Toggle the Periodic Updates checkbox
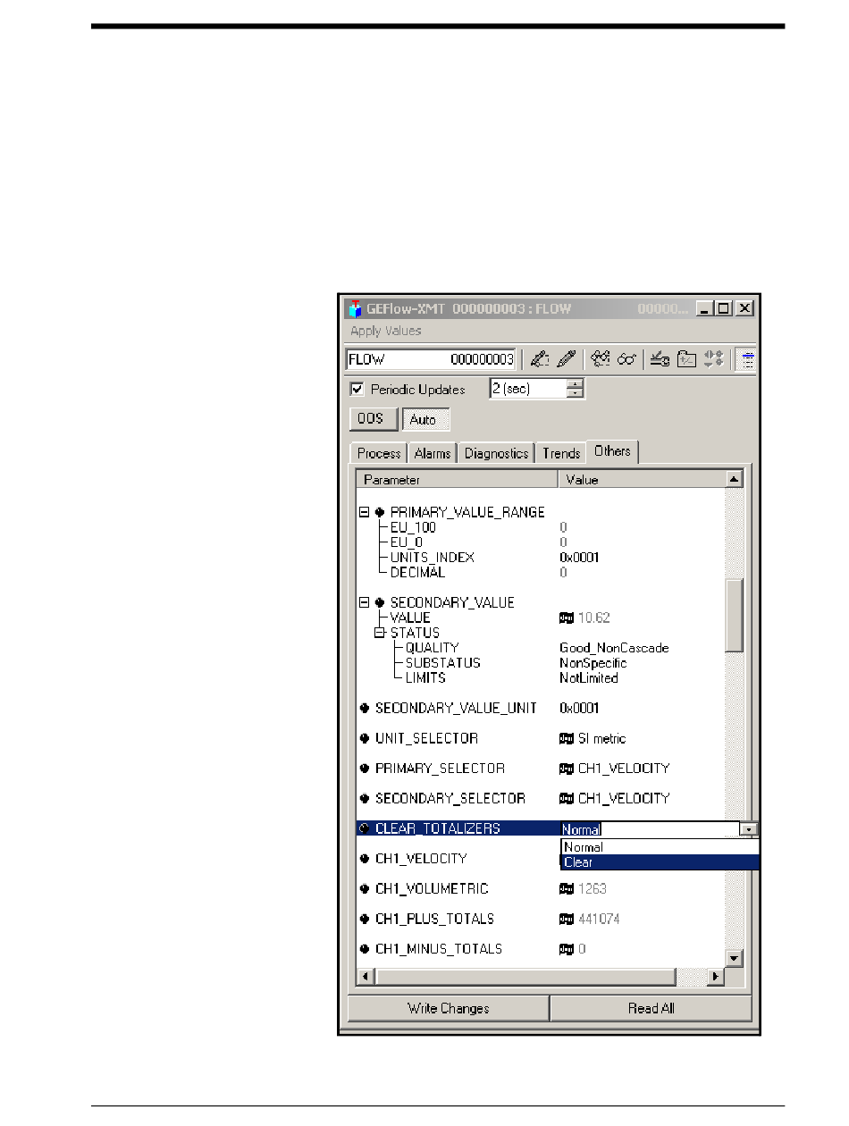The height and width of the screenshot is (1126, 849). (x=357, y=390)
